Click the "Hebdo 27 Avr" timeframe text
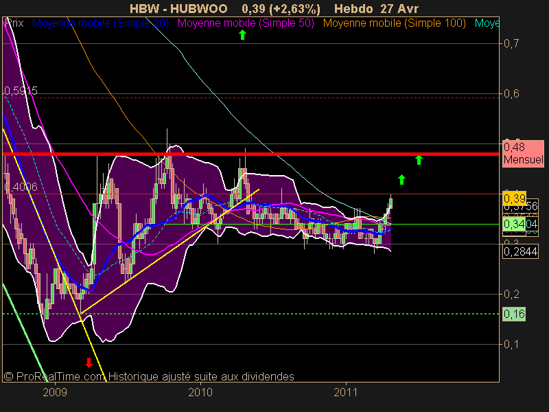The image size is (549, 412). tap(376, 8)
